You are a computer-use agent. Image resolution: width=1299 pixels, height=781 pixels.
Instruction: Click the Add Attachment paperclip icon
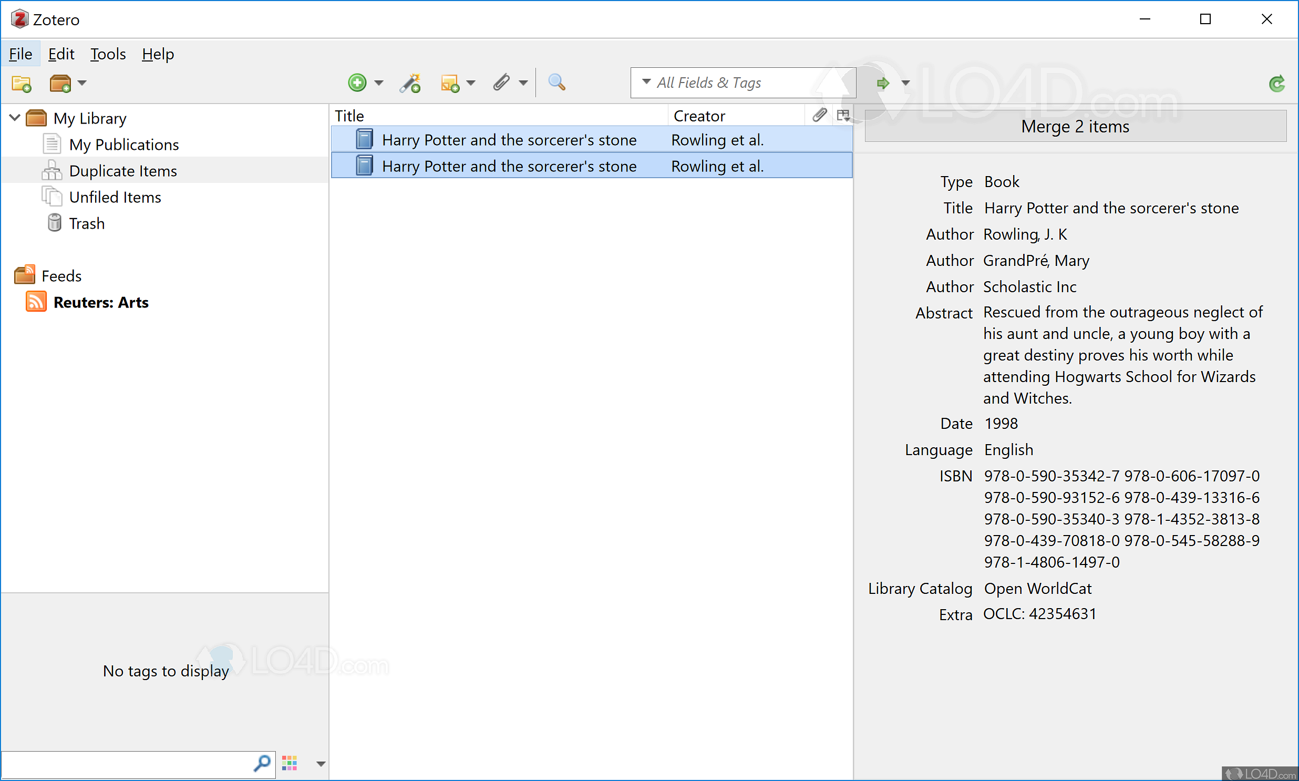coord(501,83)
